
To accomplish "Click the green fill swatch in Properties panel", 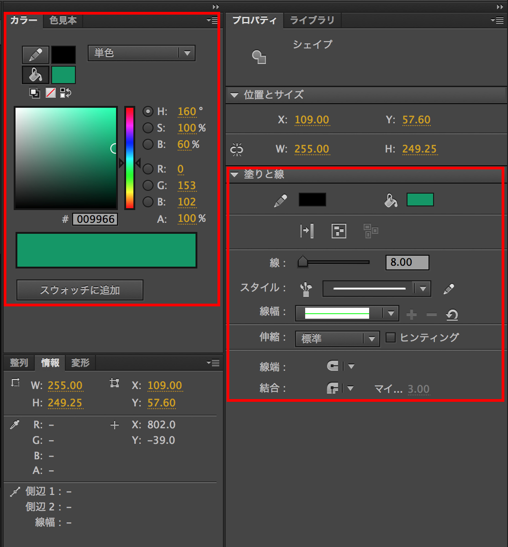I will point(420,200).
